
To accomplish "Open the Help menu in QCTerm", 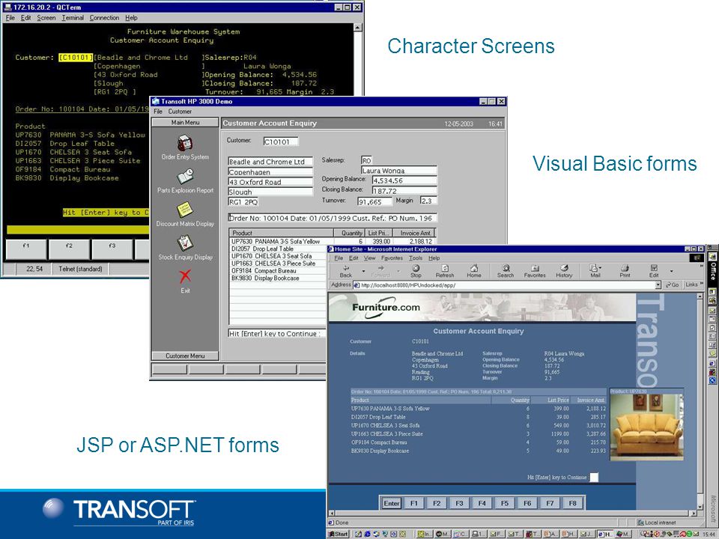I will click(x=131, y=18).
